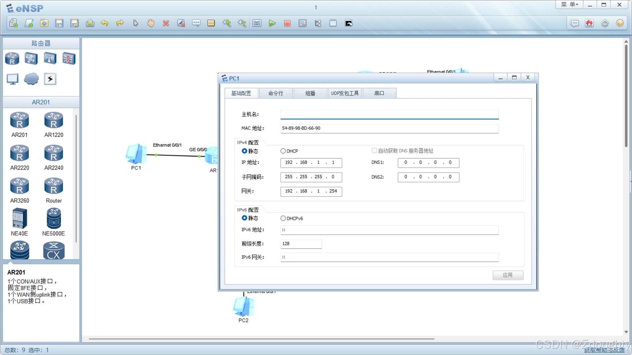Image resolution: width=632 pixels, height=355 pixels.
Task: Open the help question mark icon
Action: (x=620, y=23)
